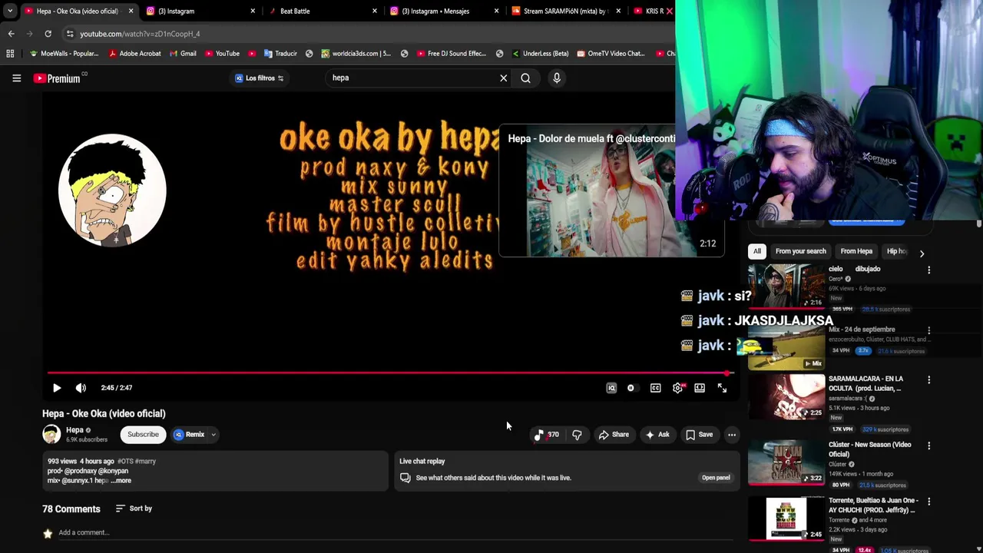This screenshot has width=983, height=553.
Task: Open Sort by comments dropdown
Action: [x=134, y=508]
